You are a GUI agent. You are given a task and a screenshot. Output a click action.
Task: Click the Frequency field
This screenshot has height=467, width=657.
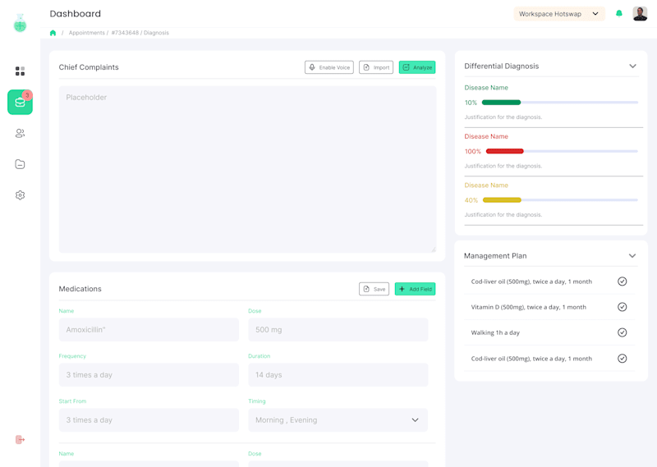tap(149, 375)
